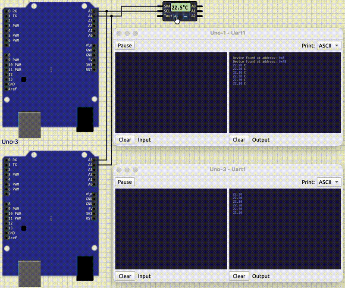Click the window dots on Uno-3 monitor

[126, 169]
